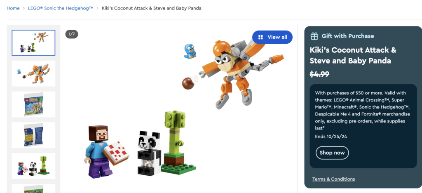Select the partially visible Minecraft bag thumbnail
422x193 pixels.
tap(33, 188)
